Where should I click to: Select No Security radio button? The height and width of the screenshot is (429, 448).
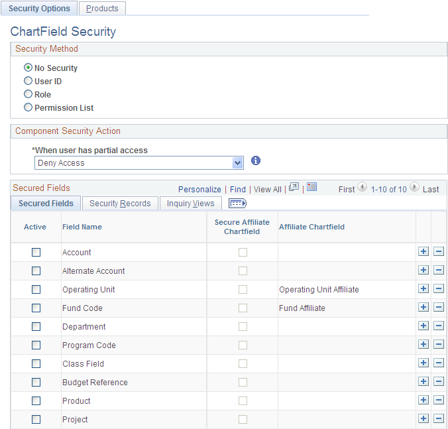coord(28,68)
